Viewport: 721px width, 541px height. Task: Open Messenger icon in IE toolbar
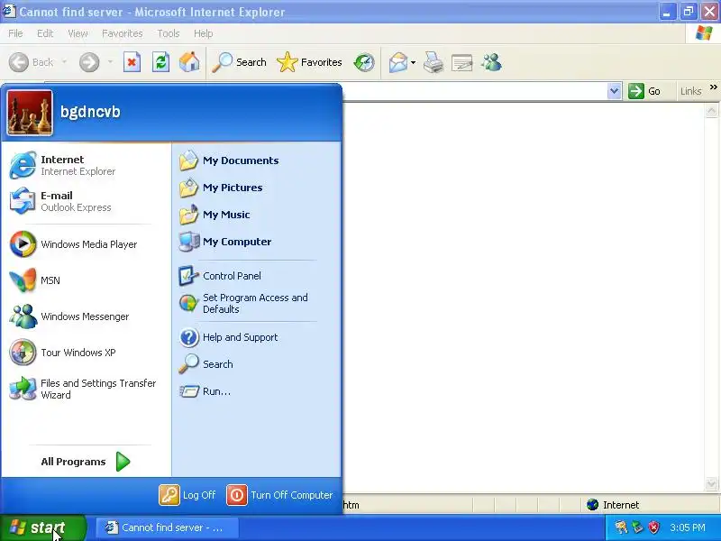coord(491,62)
